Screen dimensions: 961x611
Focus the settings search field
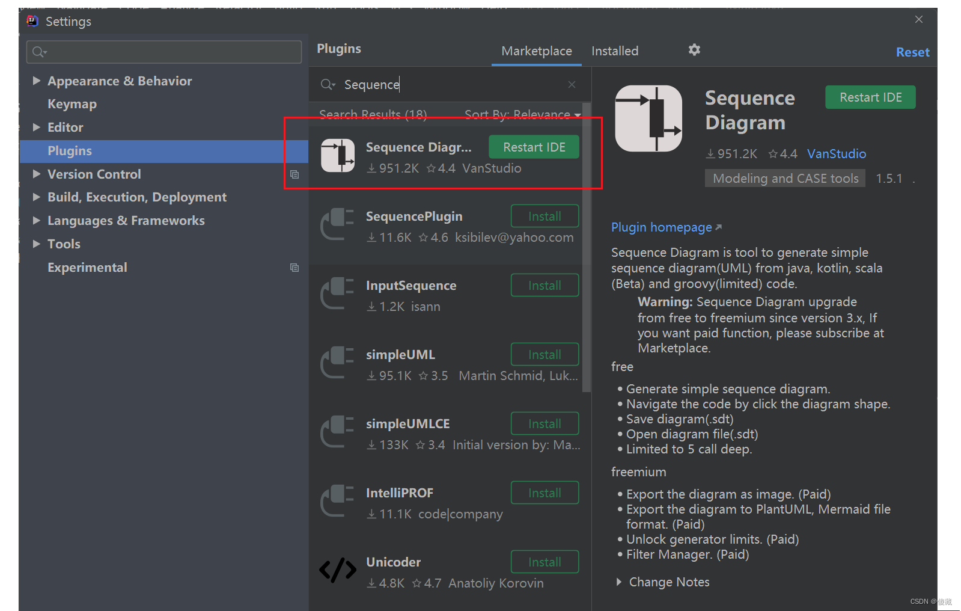pyautogui.click(x=164, y=52)
